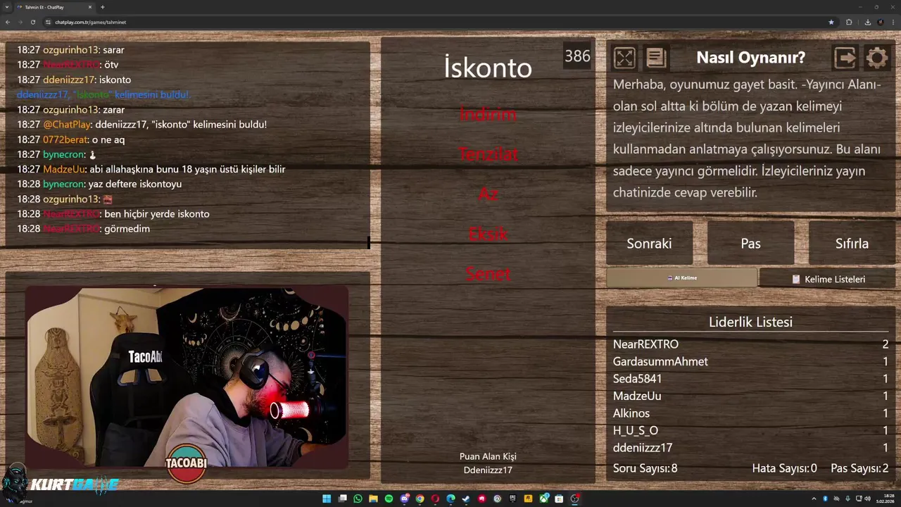Viewport: 901px width, 507px height.
Task: Open Opera browser from the taskbar
Action: pyautogui.click(x=435, y=499)
